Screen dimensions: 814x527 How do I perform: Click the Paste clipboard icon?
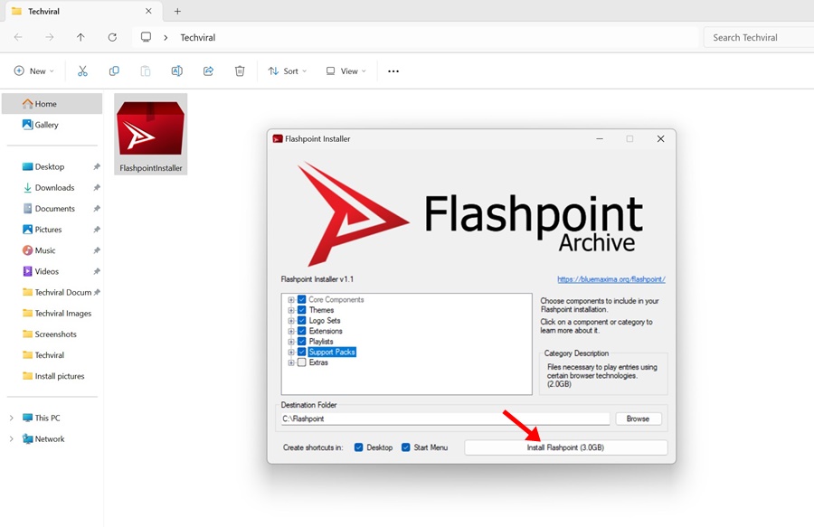coord(146,71)
